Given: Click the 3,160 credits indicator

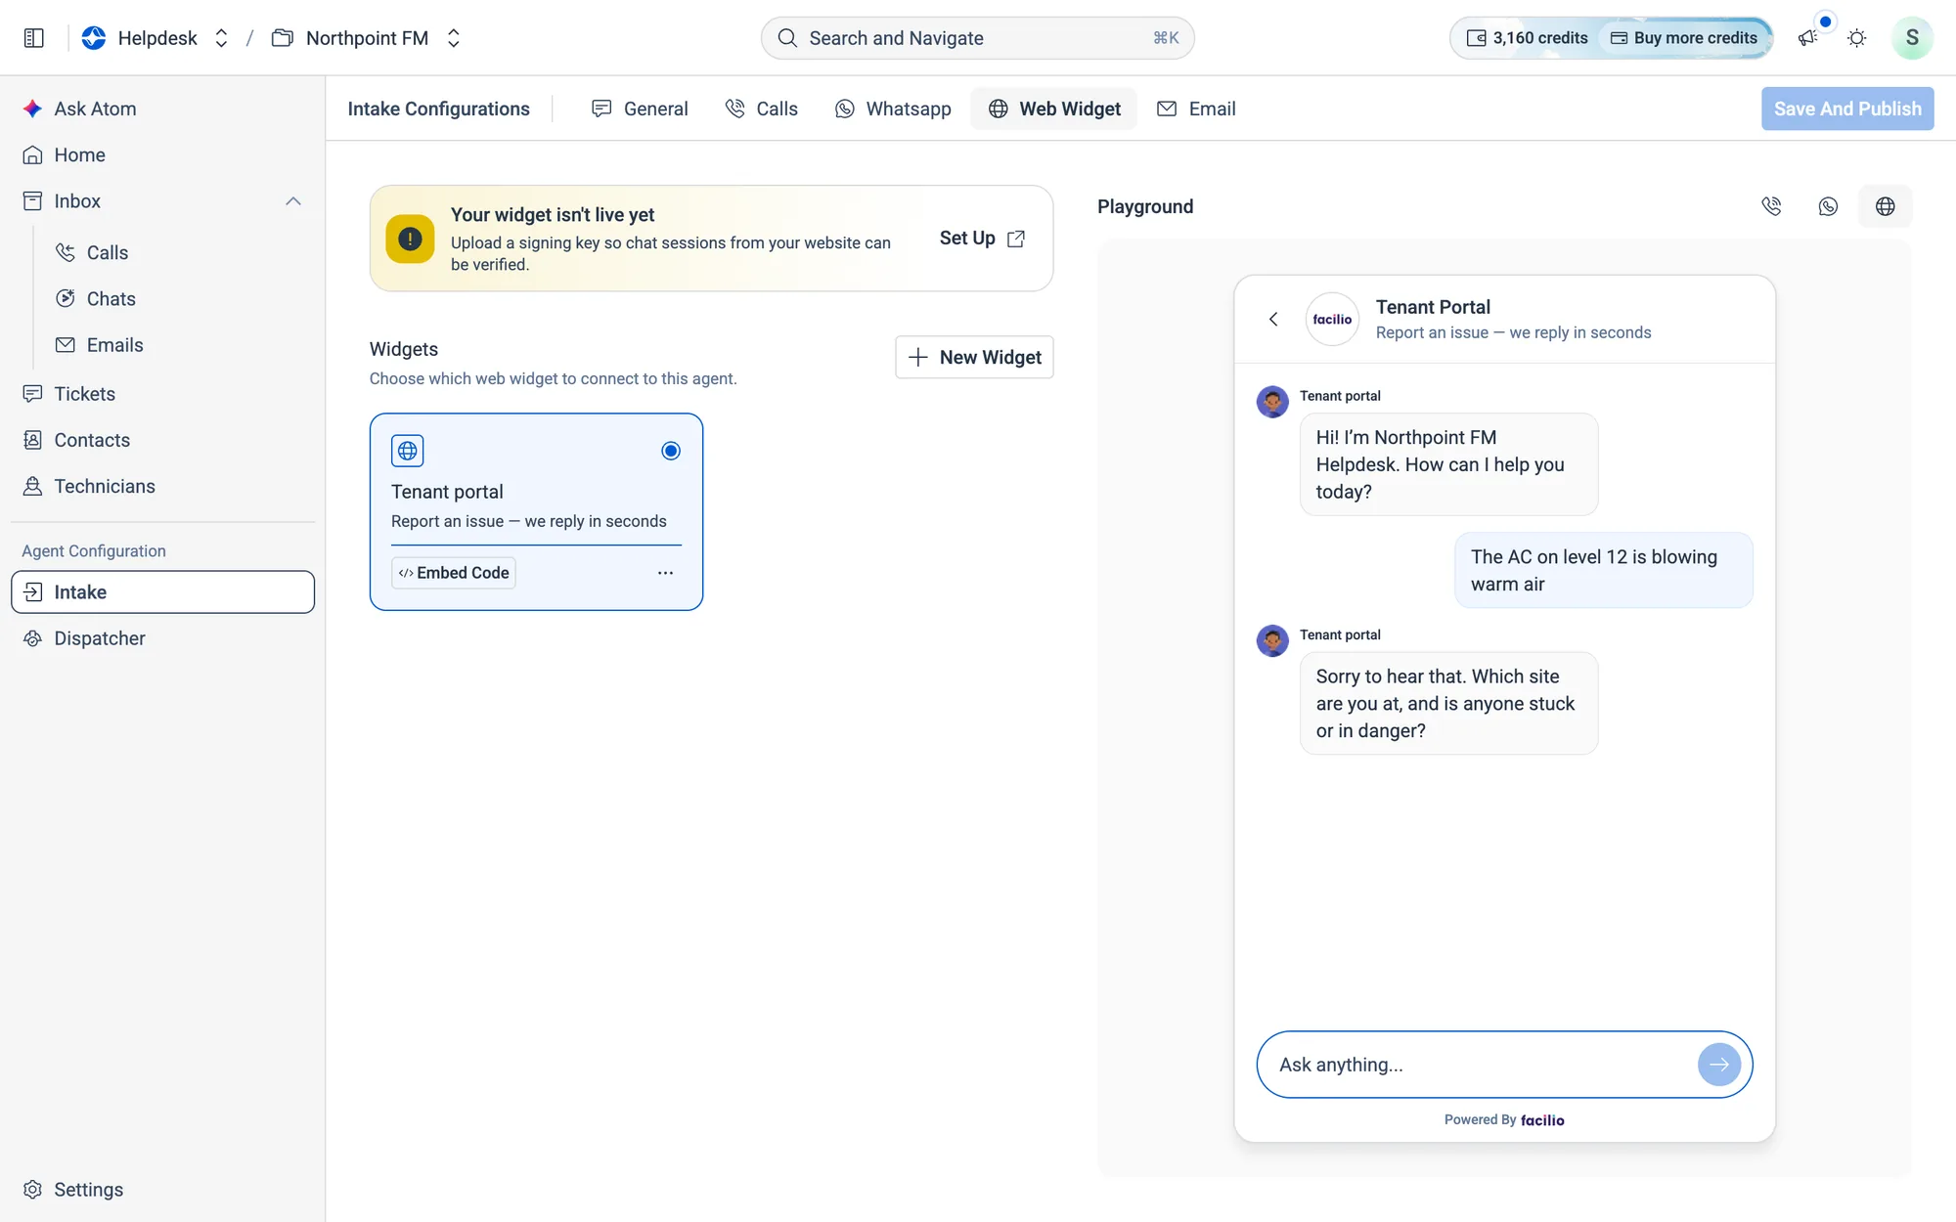Looking at the screenshot, I should pos(1527,38).
